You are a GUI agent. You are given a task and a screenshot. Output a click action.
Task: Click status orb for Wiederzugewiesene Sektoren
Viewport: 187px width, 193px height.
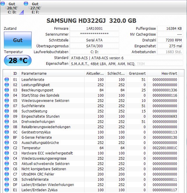tap(7, 100)
